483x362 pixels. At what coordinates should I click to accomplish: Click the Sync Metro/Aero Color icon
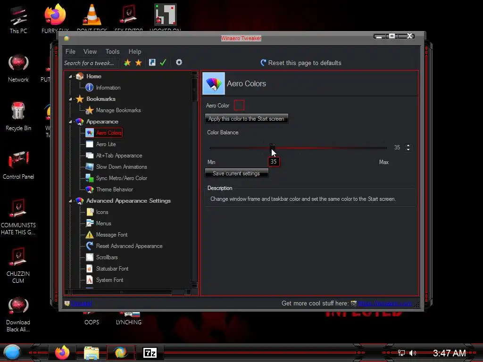pos(90,178)
